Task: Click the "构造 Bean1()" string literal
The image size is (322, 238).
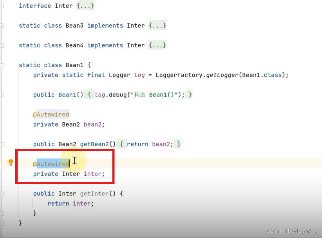Action: [x=155, y=95]
